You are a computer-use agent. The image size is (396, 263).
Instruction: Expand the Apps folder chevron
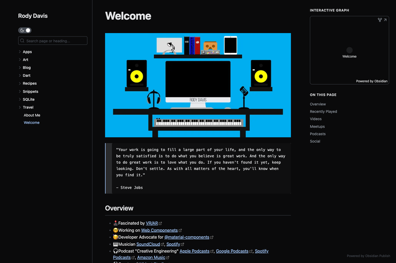click(x=20, y=52)
